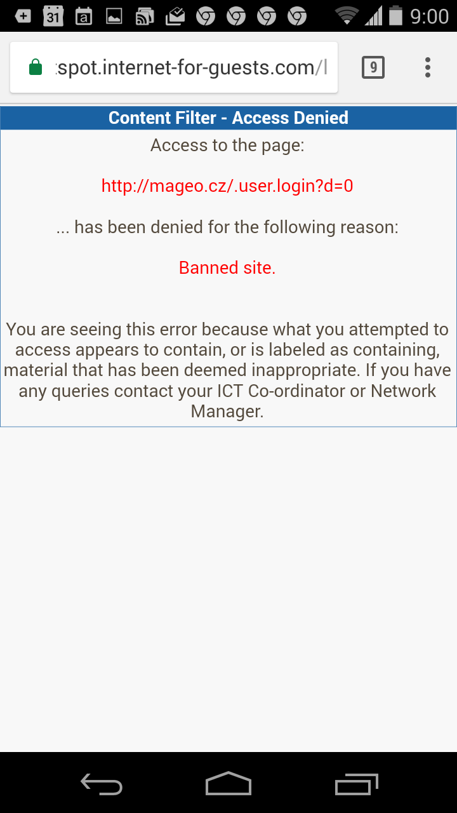
Task: Tap the red 'Banned site.' reason text
Action: (227, 268)
